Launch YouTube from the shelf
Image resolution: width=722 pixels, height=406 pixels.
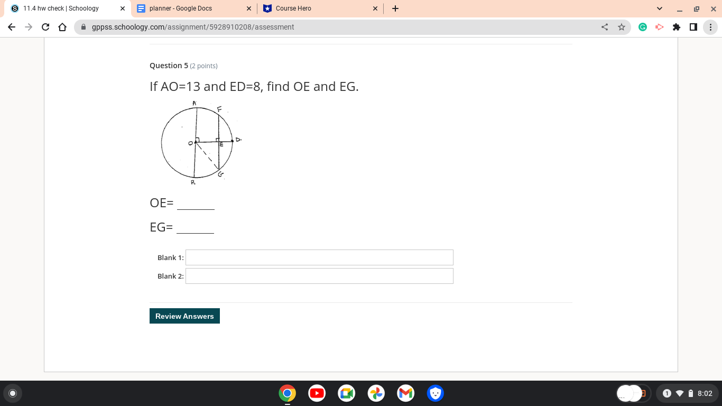[x=317, y=393]
